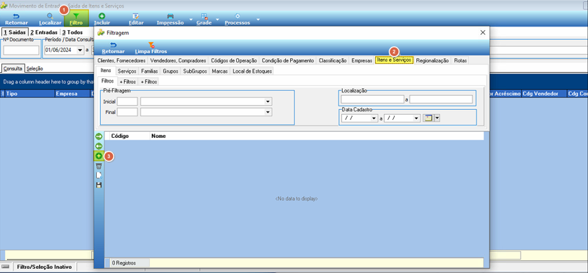The width and height of the screenshot is (588, 273).
Task: Click Localizar in the main toolbar
Action: [50, 19]
